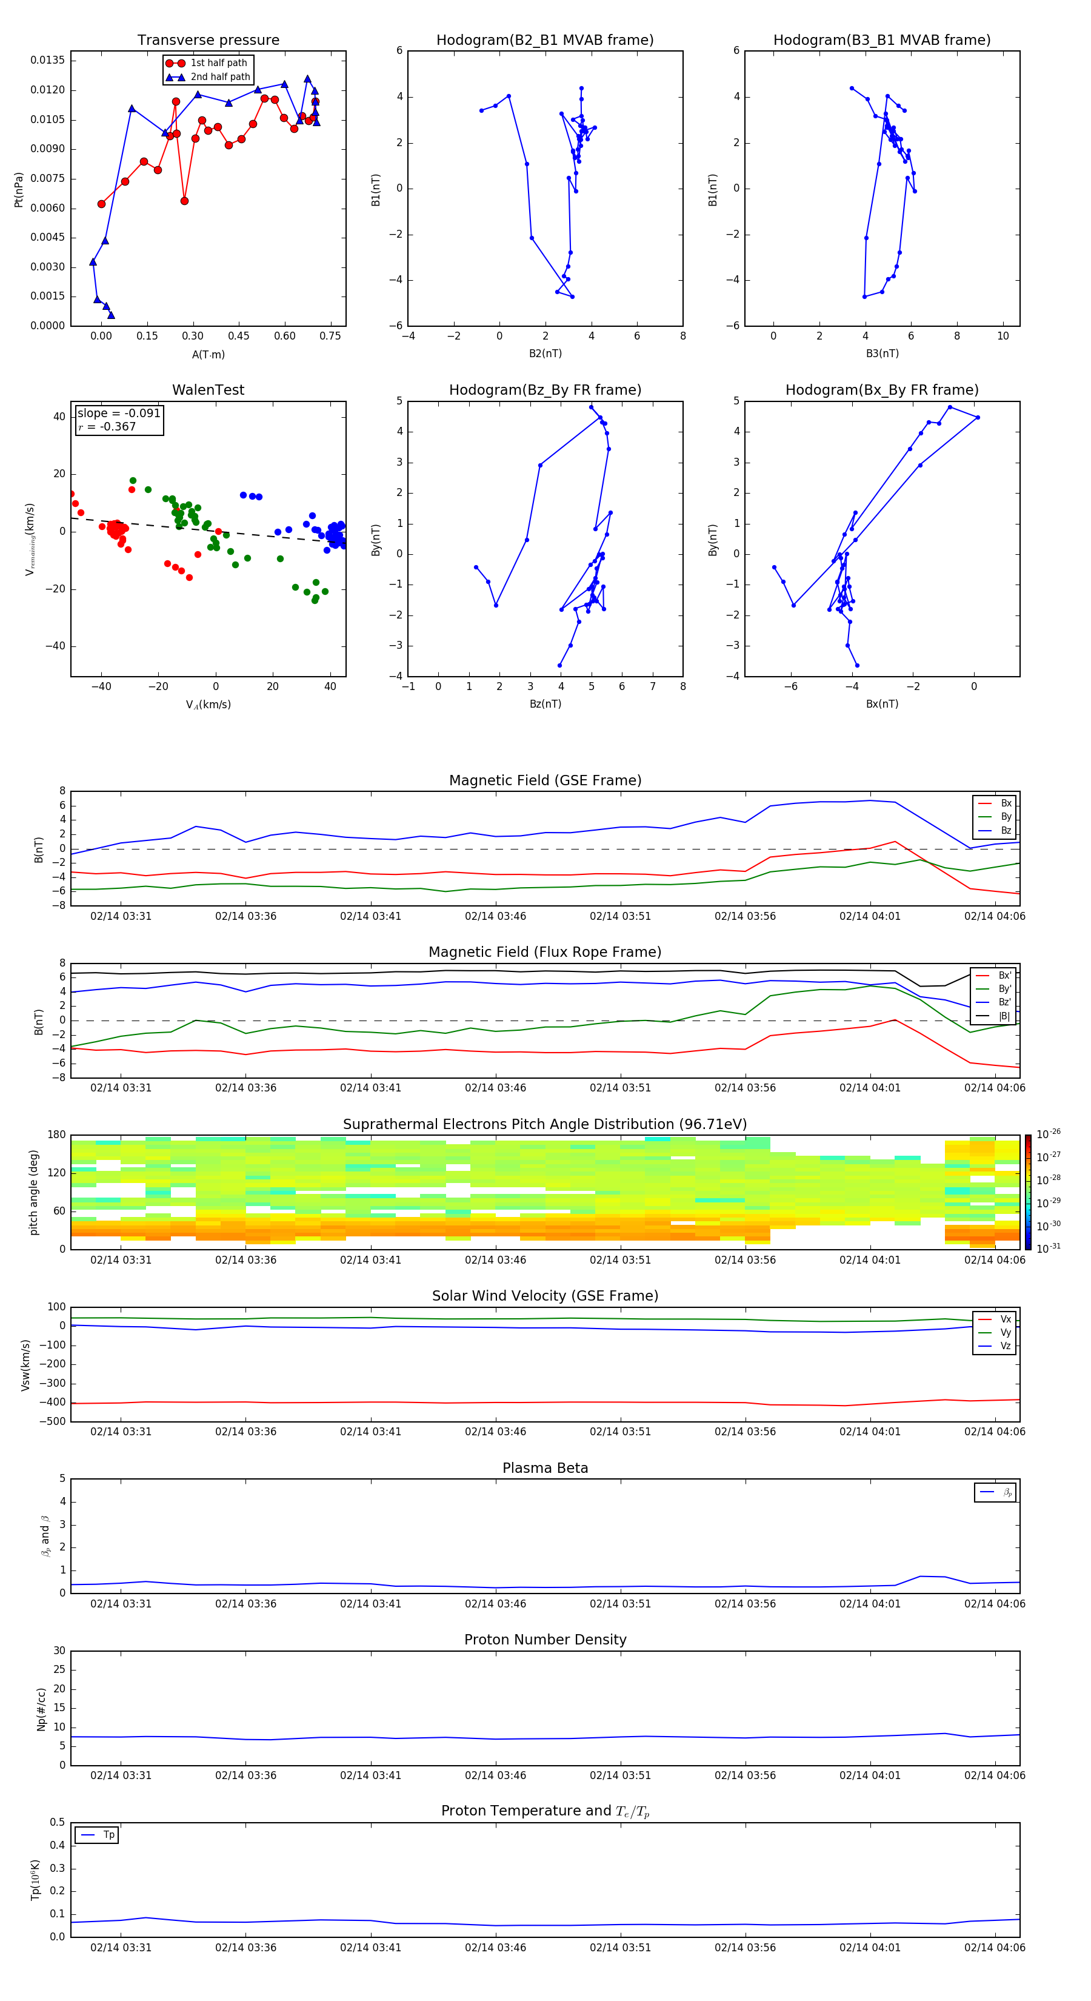Click the βp legend in Plasma Beta

[x=995, y=1492]
